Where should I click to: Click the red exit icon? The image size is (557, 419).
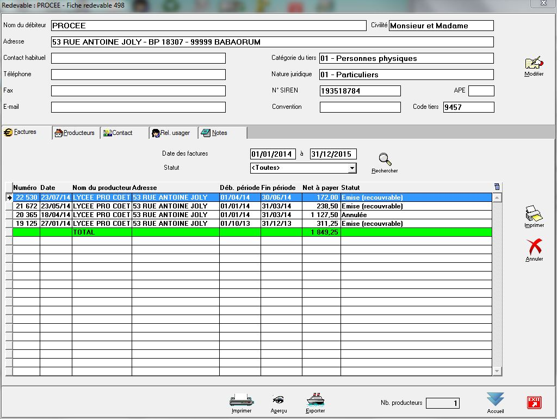[x=534, y=403]
